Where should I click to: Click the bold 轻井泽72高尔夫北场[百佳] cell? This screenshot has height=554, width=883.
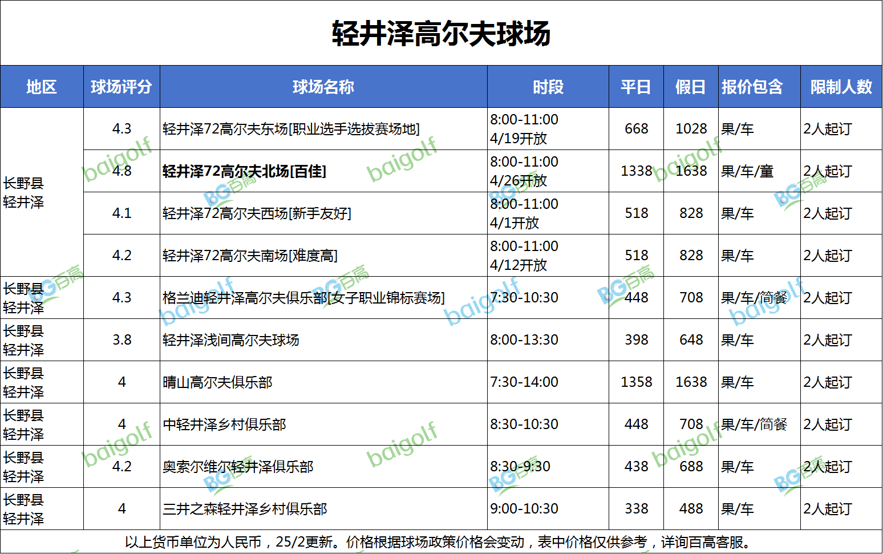tap(244, 171)
